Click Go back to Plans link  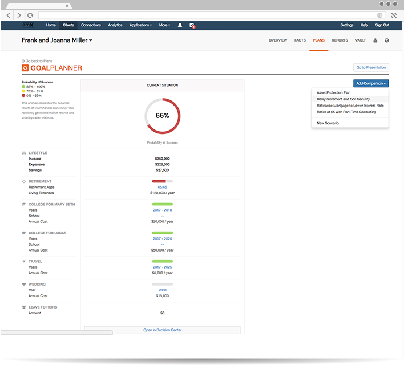pyautogui.click(x=39, y=61)
